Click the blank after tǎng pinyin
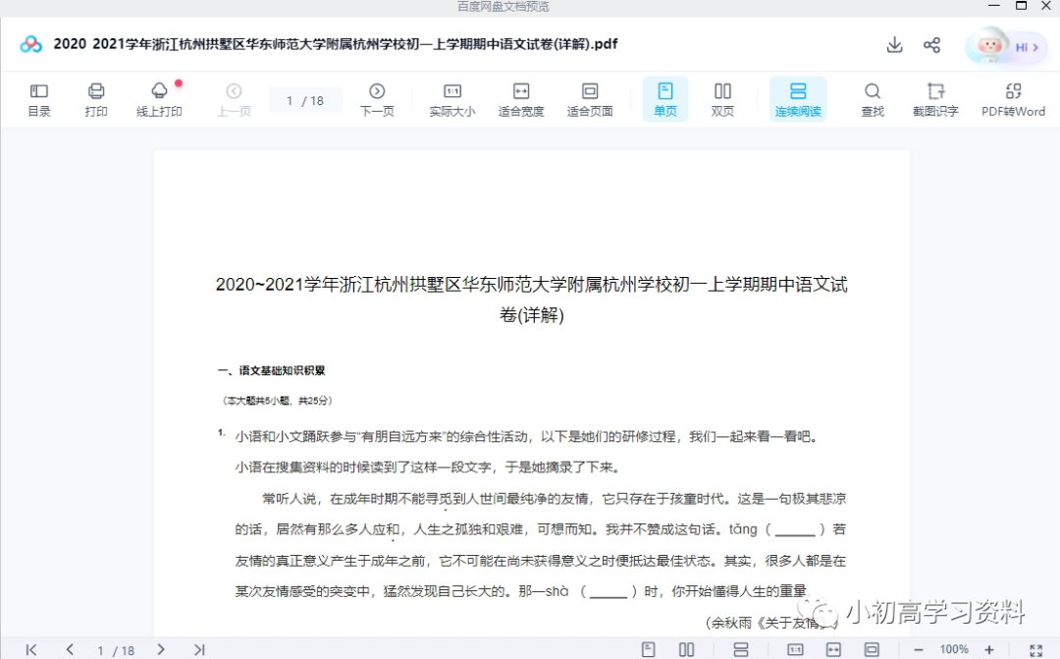Screen dimensions: 1060x659 click(795, 529)
